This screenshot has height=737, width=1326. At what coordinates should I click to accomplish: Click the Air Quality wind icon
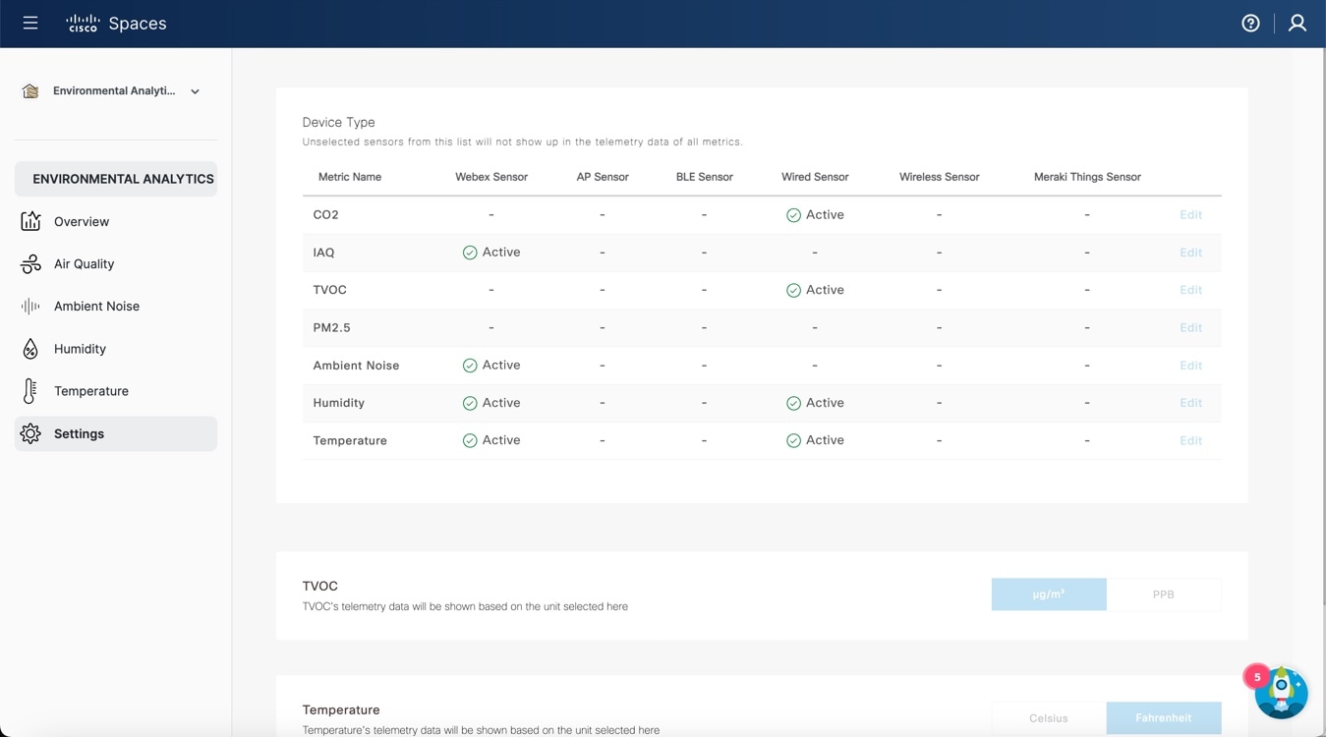pos(30,263)
